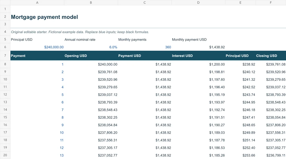Image resolution: width=286 pixels, height=159 pixels.
Task: Select the "Annual nominal rate" label
Action: (80, 40)
